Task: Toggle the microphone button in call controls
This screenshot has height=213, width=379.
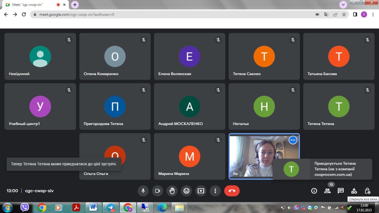Action: (x=143, y=191)
